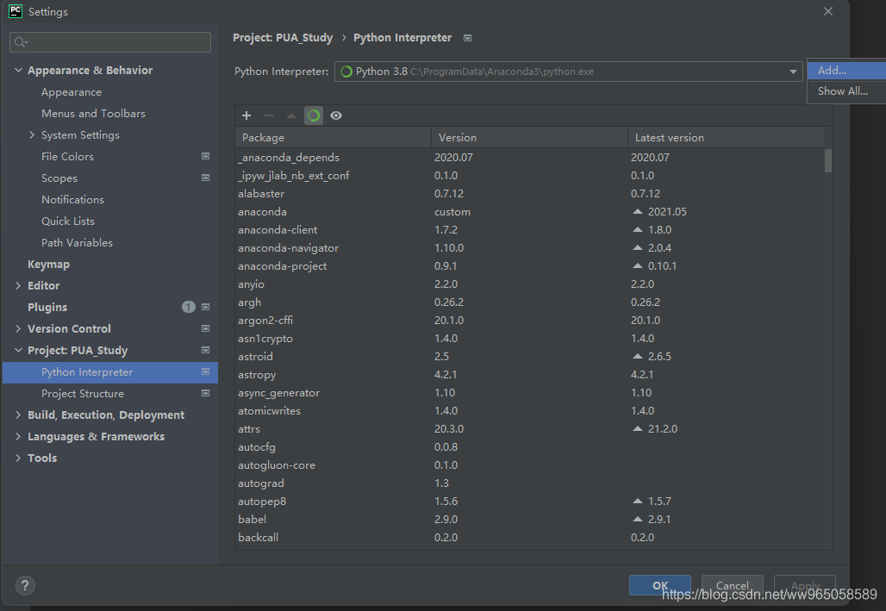Select the autograd package row
Screen dimensions: 886x611
tap(529, 483)
